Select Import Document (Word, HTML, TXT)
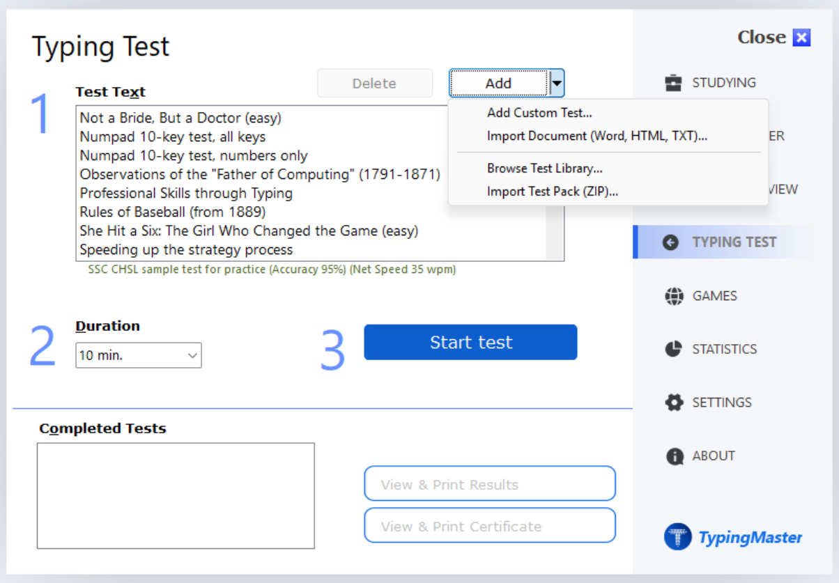Image resolution: width=839 pixels, height=583 pixels. point(596,136)
